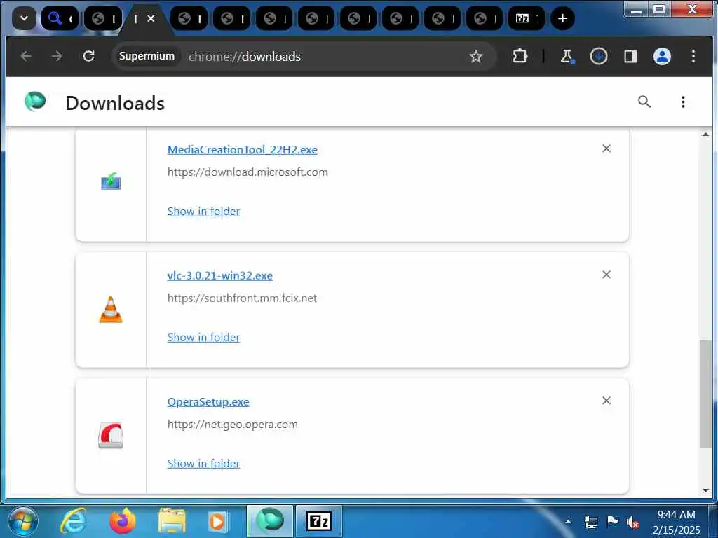Launch Internet Explorer from taskbar
This screenshot has height=538, width=718.
click(x=74, y=521)
